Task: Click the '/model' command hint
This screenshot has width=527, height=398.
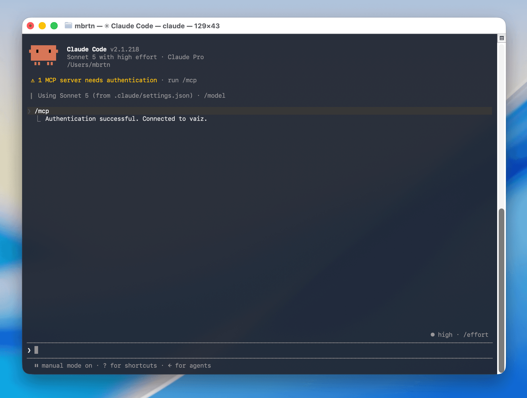Action: [215, 96]
